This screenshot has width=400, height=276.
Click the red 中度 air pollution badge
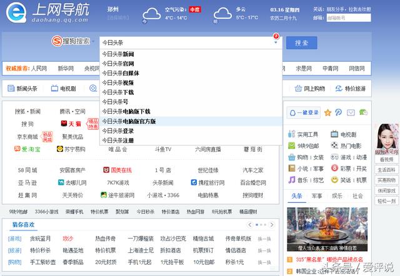(195, 10)
